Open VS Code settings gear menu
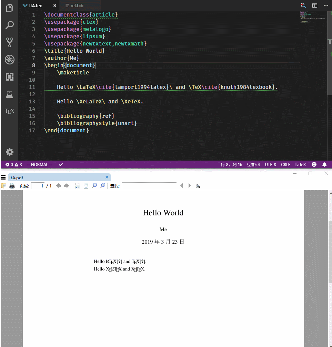Screen dimensions: 332x347 click(x=9, y=152)
